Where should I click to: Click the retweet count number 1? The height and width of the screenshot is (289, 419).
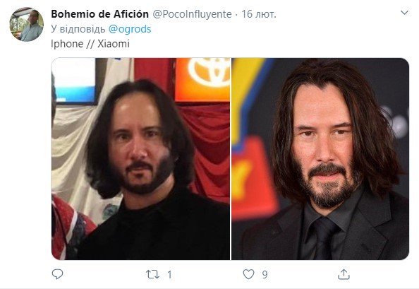coord(169,275)
